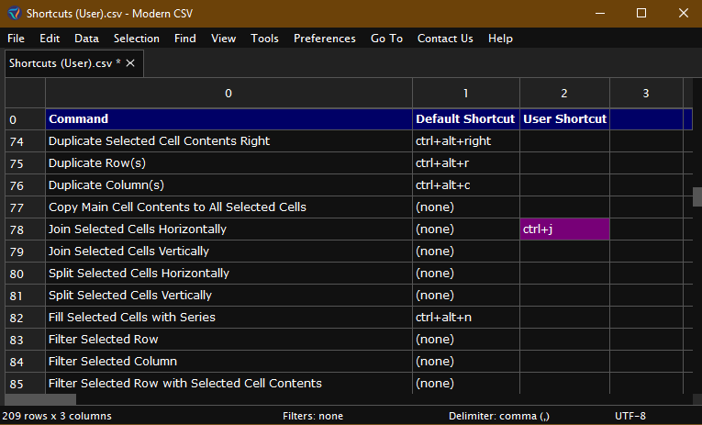Click Delimiter: comma in status bar
Screen dimensions: 702x425
(499, 416)
